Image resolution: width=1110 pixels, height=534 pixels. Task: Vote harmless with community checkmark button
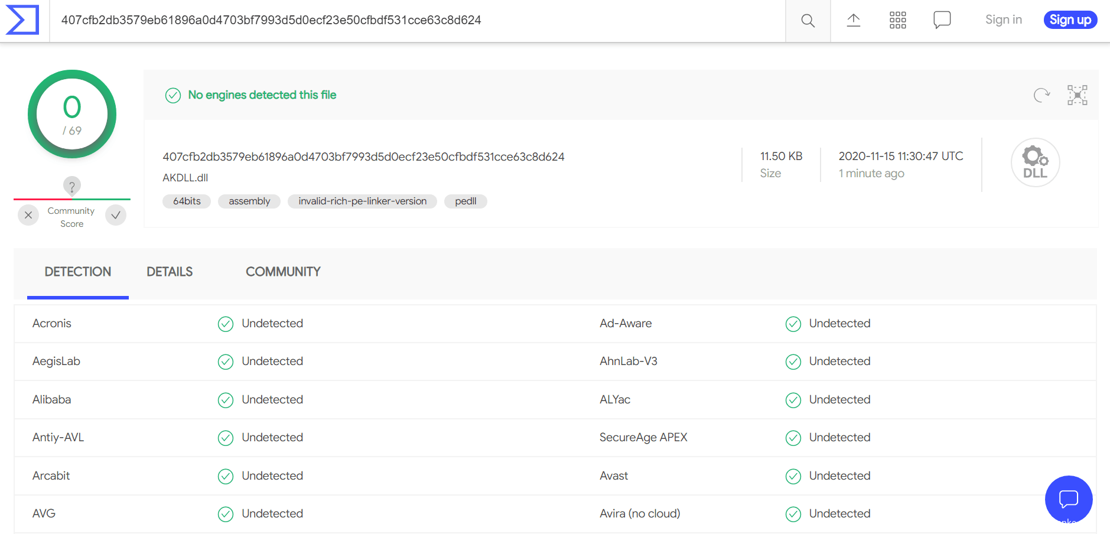[116, 216]
